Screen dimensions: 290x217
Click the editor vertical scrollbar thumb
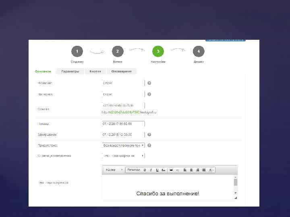coord(236,182)
